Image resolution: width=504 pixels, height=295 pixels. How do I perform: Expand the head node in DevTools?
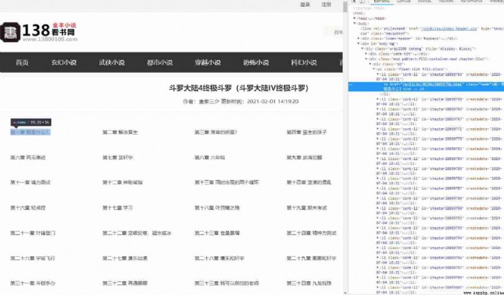pos(355,19)
